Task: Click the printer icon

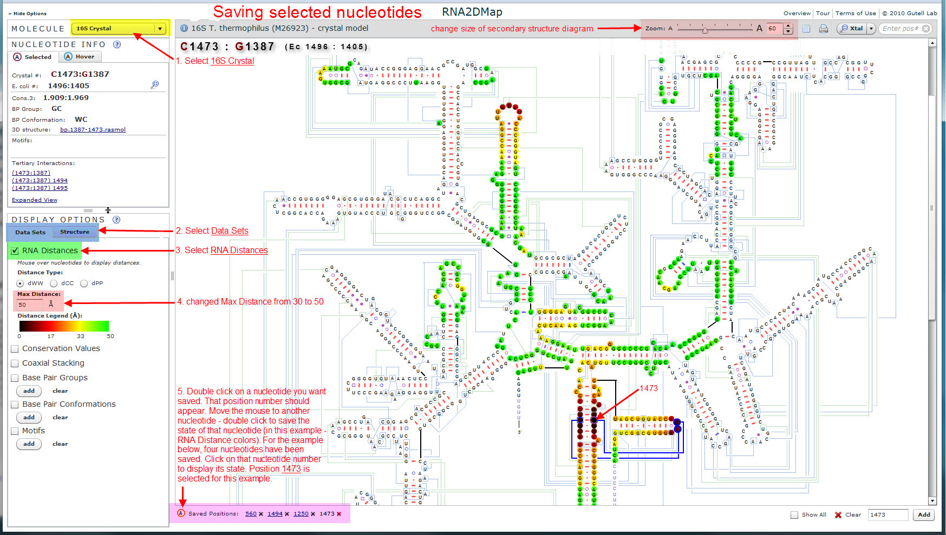Action: point(824,29)
